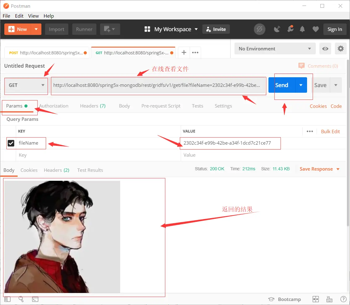Open the Postman console icon
This screenshot has height=305, width=350.
pyautogui.click(x=35, y=299)
